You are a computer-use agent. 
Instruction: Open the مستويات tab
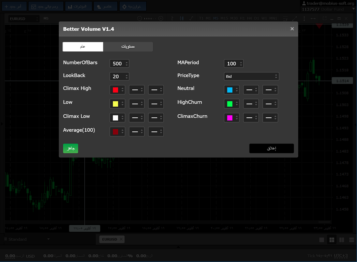pos(128,46)
